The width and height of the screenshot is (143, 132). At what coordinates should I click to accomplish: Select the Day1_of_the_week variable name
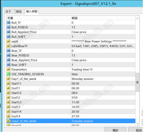pos(24,79)
